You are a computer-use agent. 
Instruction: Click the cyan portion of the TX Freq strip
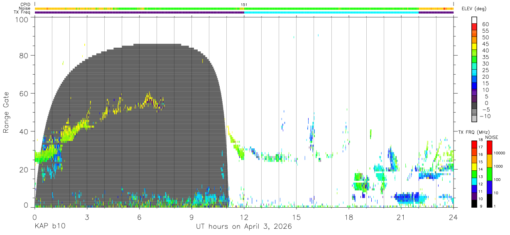[x=331, y=12]
